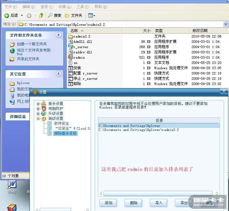Click the 升级设置 globe icon
This screenshot has width=229, height=211.
click(x=44, y=114)
